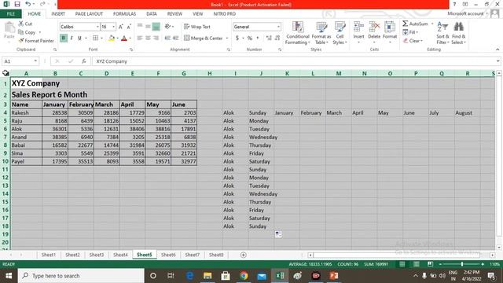Click the Fill Color bucket icon
This screenshot has width=503, height=283.
click(x=112, y=39)
